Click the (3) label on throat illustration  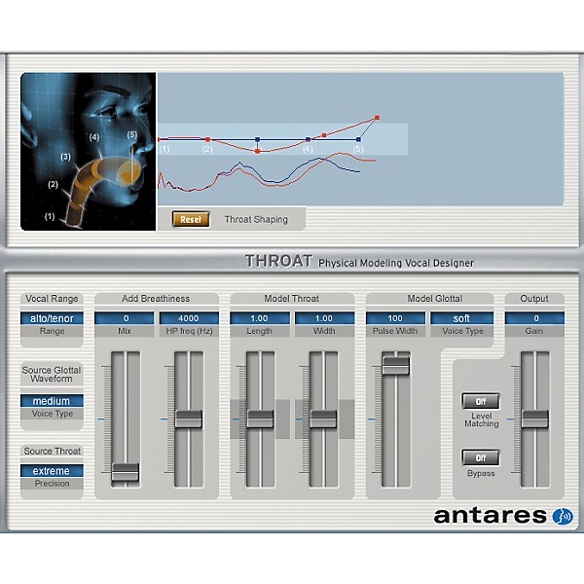pyautogui.click(x=65, y=157)
